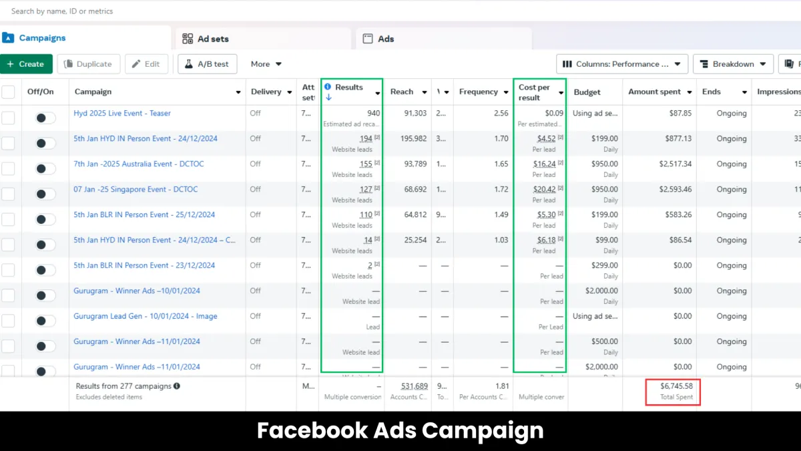This screenshot has height=451, width=801.
Task: Click the green Create button
Action: pos(26,64)
